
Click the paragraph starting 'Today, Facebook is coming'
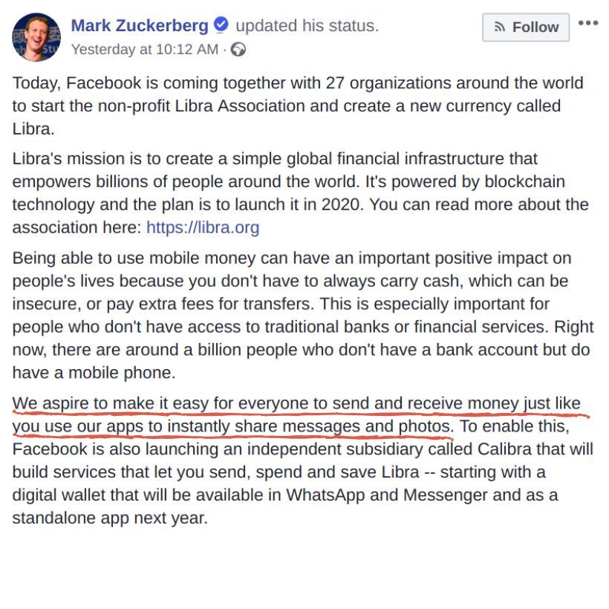click(298, 106)
